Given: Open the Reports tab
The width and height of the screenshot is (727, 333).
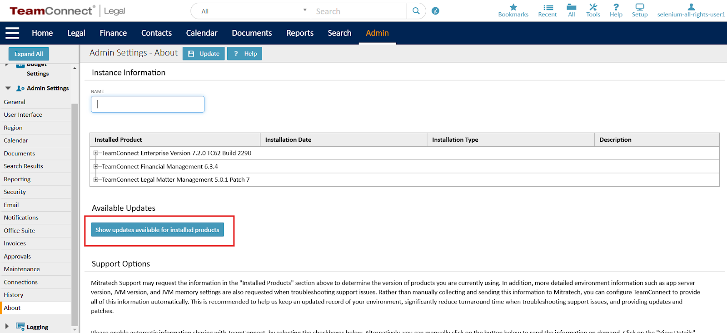Looking at the screenshot, I should coord(300,33).
